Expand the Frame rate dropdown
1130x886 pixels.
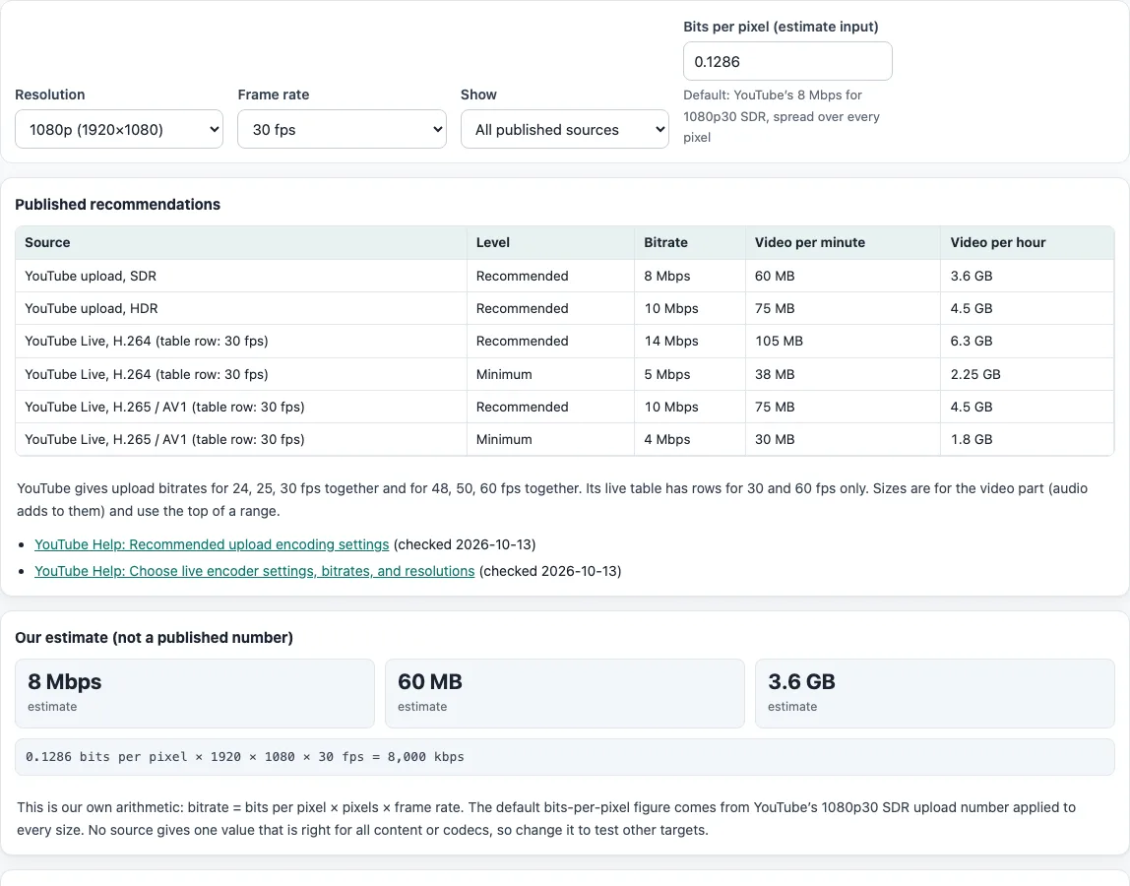coord(342,129)
